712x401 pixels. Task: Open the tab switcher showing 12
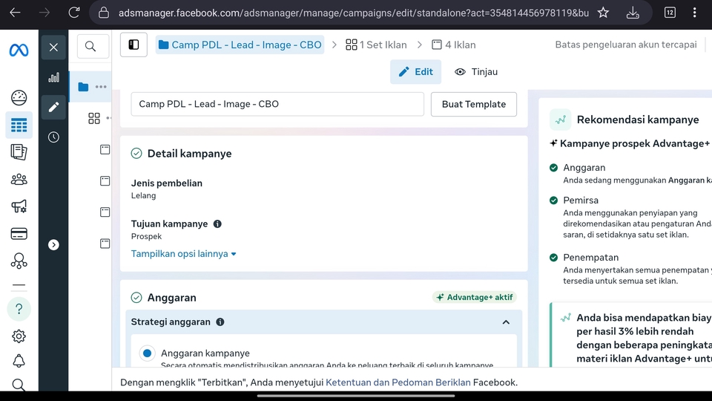(x=670, y=13)
